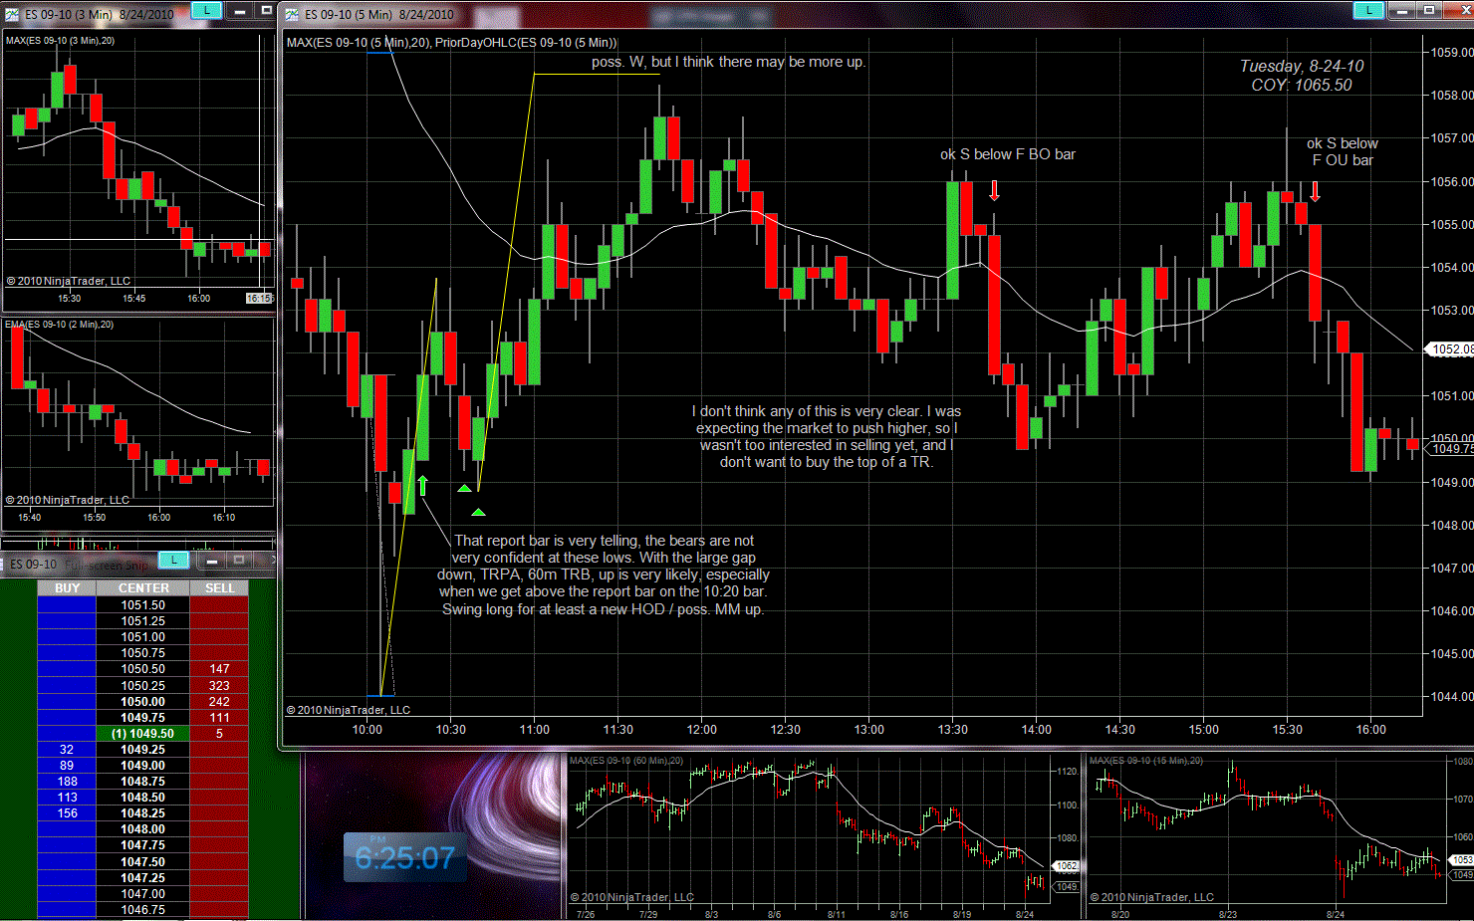
Task: Select red arrow beside 'F OU bar' note
Action: pyautogui.click(x=1315, y=191)
